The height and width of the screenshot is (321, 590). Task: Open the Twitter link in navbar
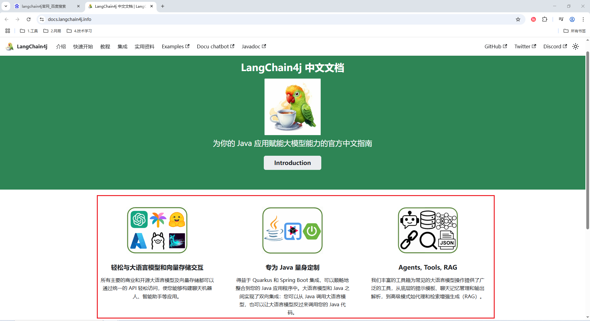tap(525, 46)
